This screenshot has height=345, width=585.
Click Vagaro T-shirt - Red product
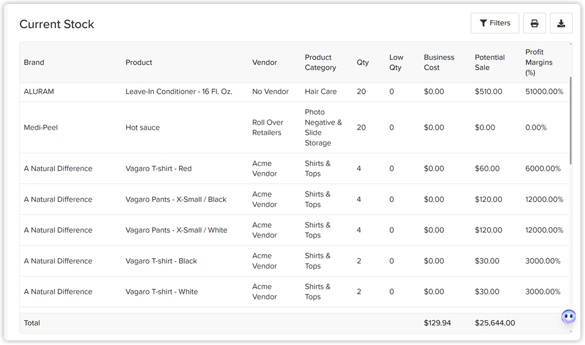[158, 168]
